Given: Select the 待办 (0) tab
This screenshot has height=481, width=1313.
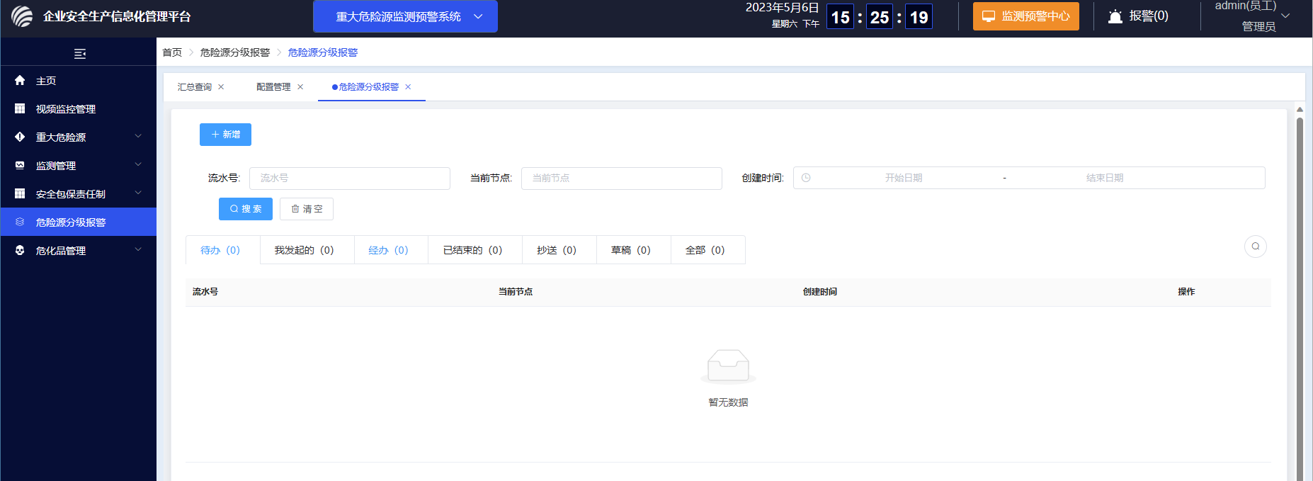Looking at the screenshot, I should click(223, 250).
